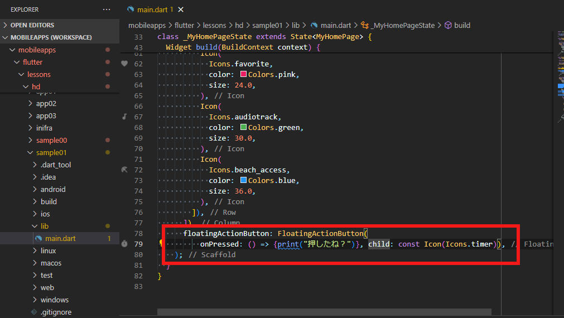Open the pink color swatch picker
564x318 pixels.
tap(243, 74)
